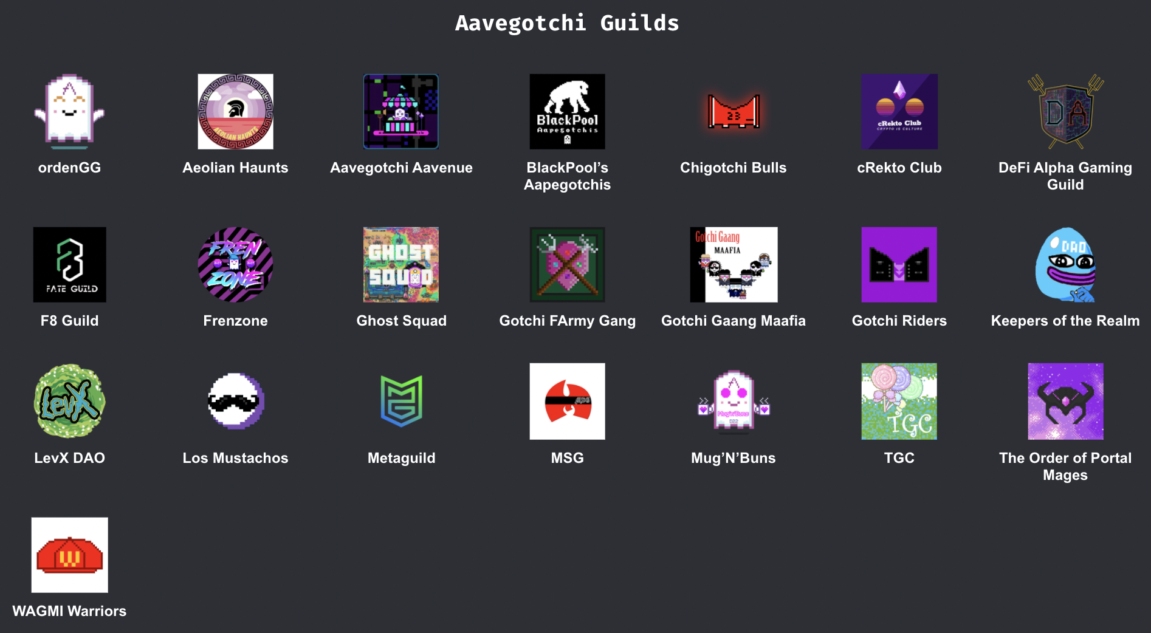
Task: Click the Gotchi Riders purple logo
Action: 899,265
